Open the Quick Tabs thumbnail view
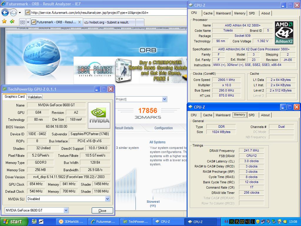This screenshot has width=301, height=226. [x=22, y=22]
